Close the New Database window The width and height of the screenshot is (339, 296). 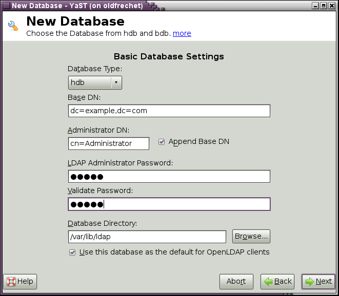tap(332, 5)
